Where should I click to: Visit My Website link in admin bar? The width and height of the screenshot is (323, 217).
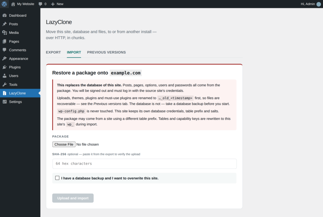[26, 4]
